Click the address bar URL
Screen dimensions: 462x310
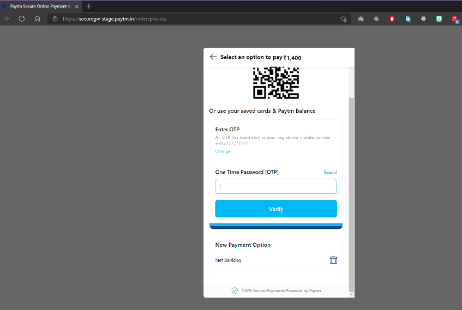point(115,19)
